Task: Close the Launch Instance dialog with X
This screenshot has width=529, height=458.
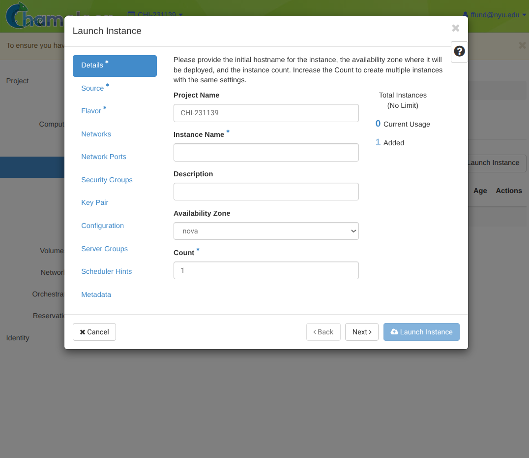Action: point(455,29)
